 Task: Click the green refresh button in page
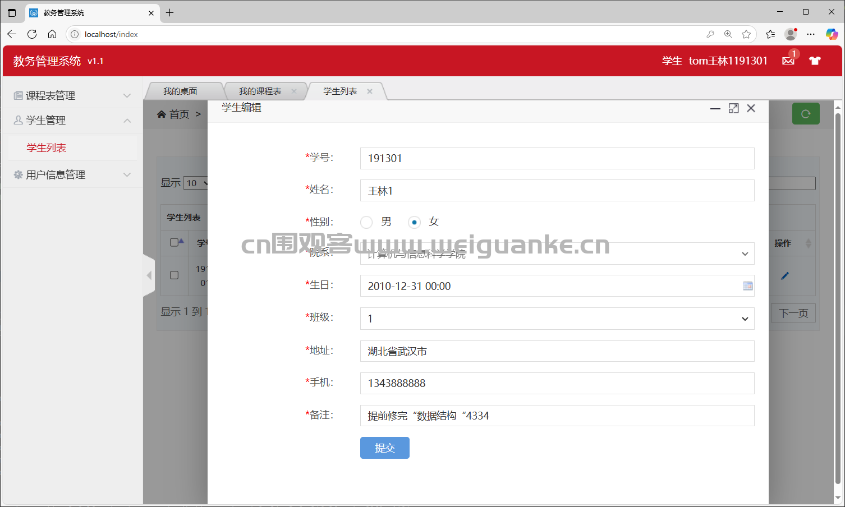806,114
